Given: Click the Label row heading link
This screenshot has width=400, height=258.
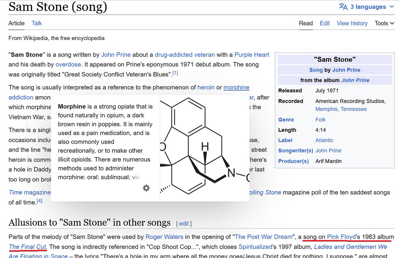Looking at the screenshot, I should 285,140.
